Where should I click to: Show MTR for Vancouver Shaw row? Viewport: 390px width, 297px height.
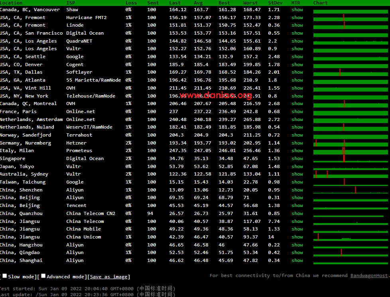tap(297, 10)
